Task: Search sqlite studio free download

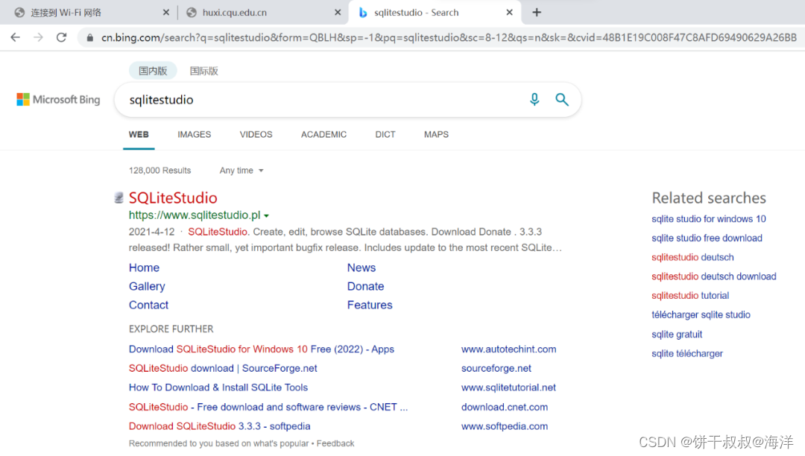Action: tap(707, 238)
